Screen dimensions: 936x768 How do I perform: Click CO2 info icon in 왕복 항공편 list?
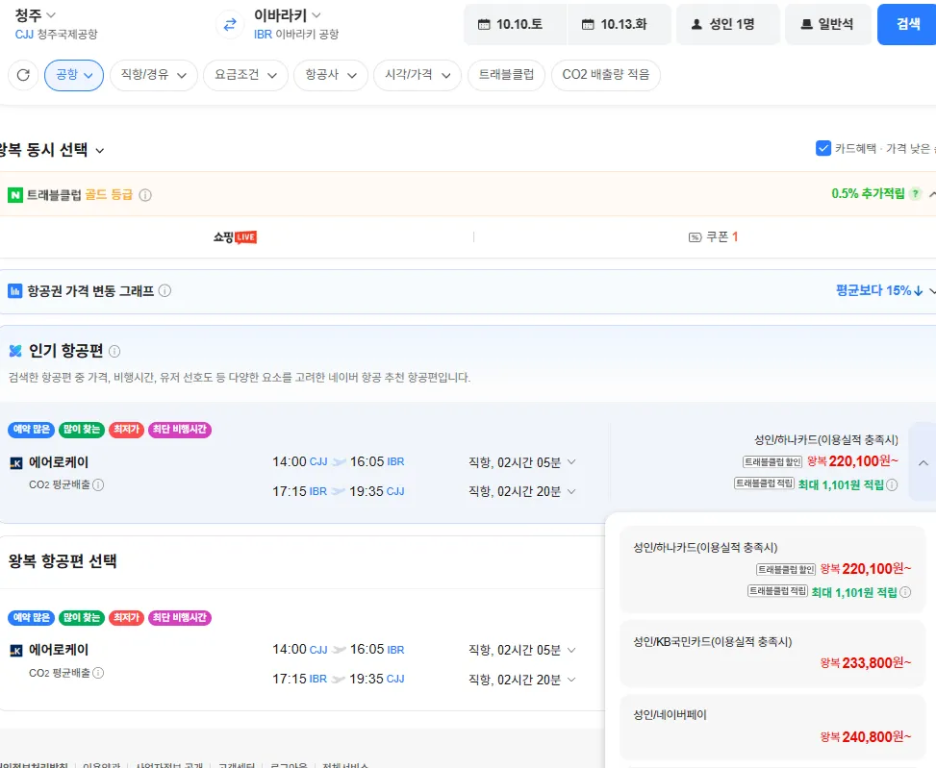click(98, 673)
